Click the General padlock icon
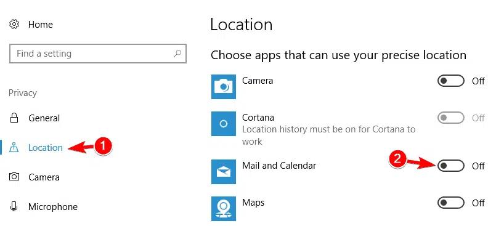The height and width of the screenshot is (226, 496). [x=14, y=118]
